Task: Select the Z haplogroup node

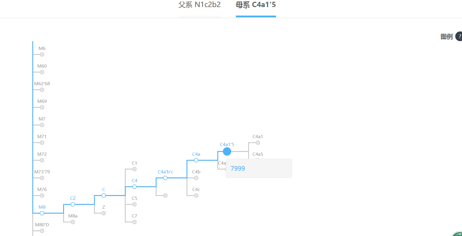Action: 104,213
